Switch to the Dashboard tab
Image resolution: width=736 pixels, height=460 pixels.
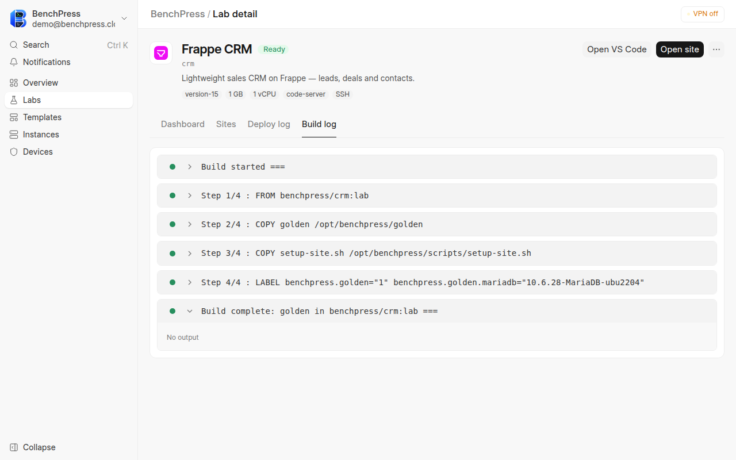183,124
